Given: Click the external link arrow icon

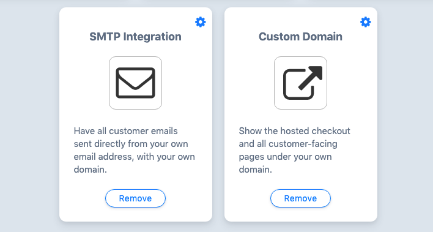Looking at the screenshot, I should (303, 83).
